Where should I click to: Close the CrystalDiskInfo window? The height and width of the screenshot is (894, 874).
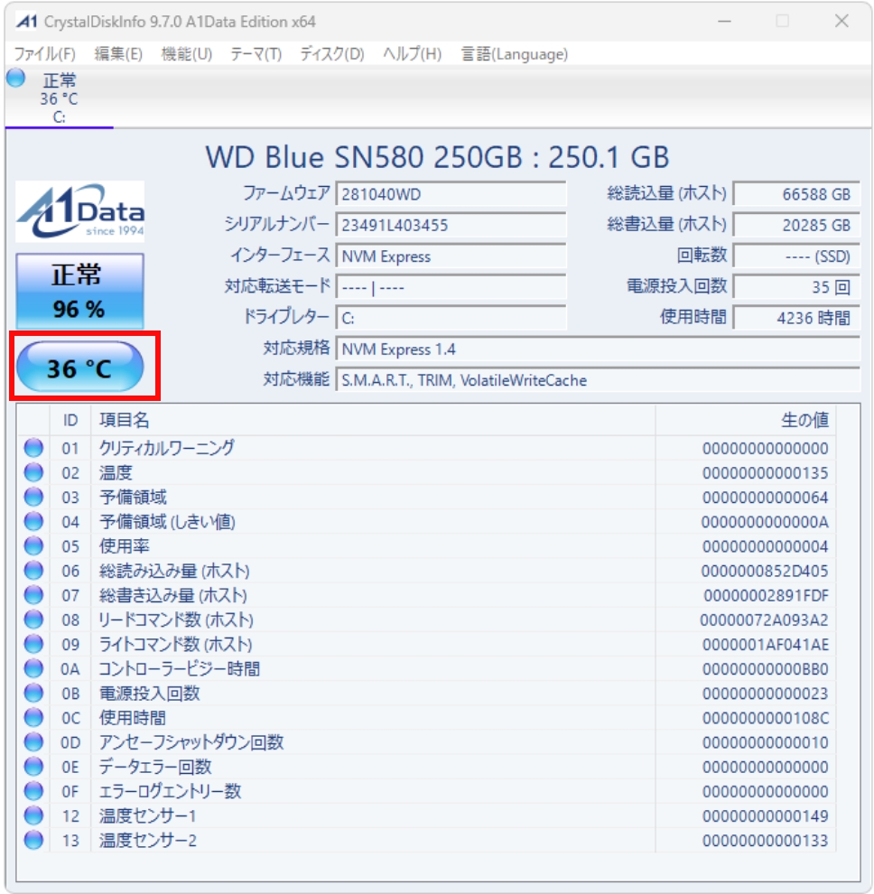pos(841,22)
